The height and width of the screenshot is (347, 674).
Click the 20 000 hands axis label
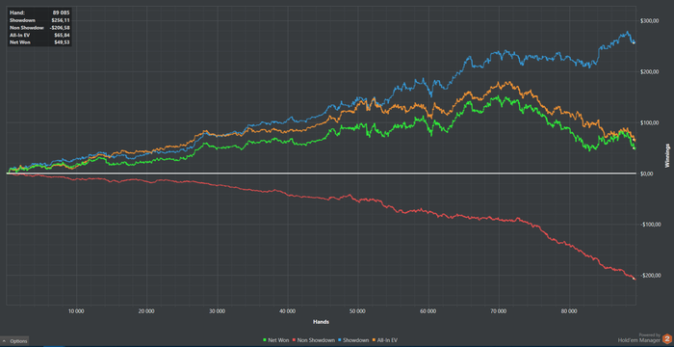tap(146, 310)
